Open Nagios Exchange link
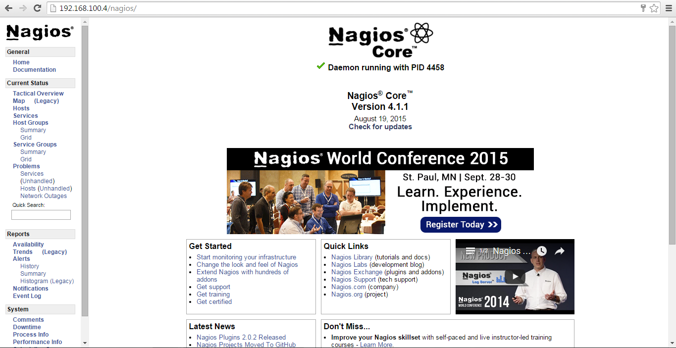Viewport: 676px width, 348px height. point(357,272)
